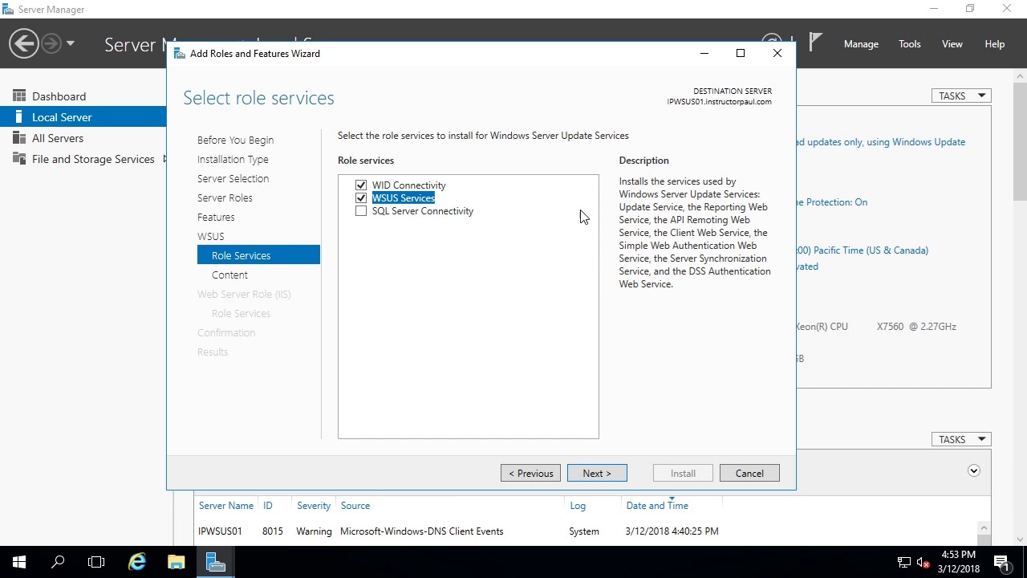The image size is (1027, 578).
Task: Click the Dashboard icon in sidebar
Action: coord(19,96)
